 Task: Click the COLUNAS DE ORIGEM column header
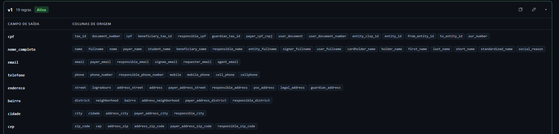pyautogui.click(x=91, y=24)
